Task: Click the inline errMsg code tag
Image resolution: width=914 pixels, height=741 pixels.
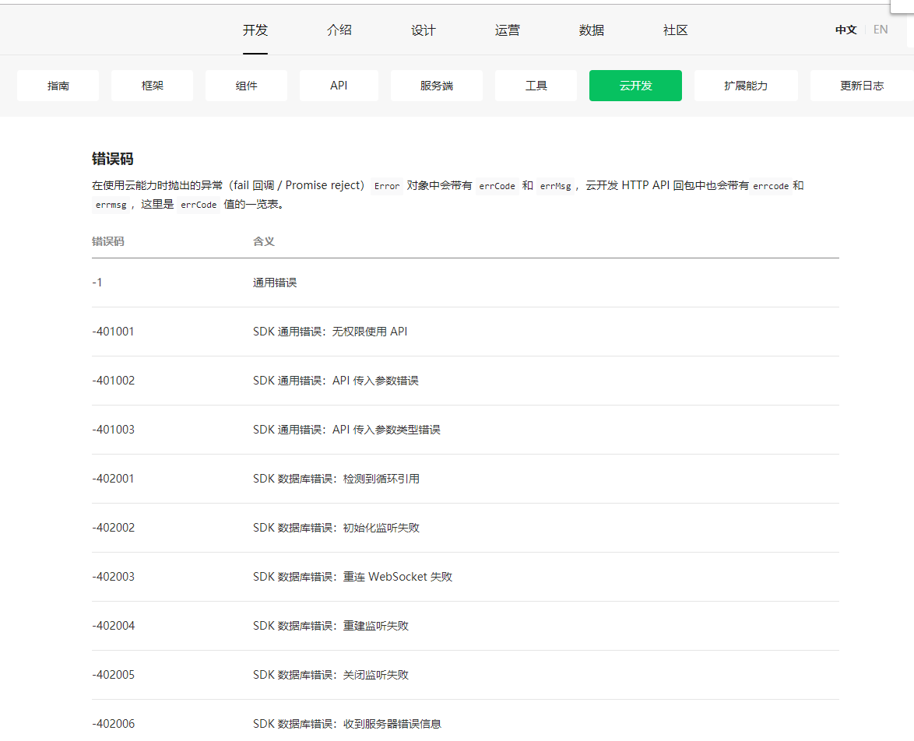Action: (556, 186)
